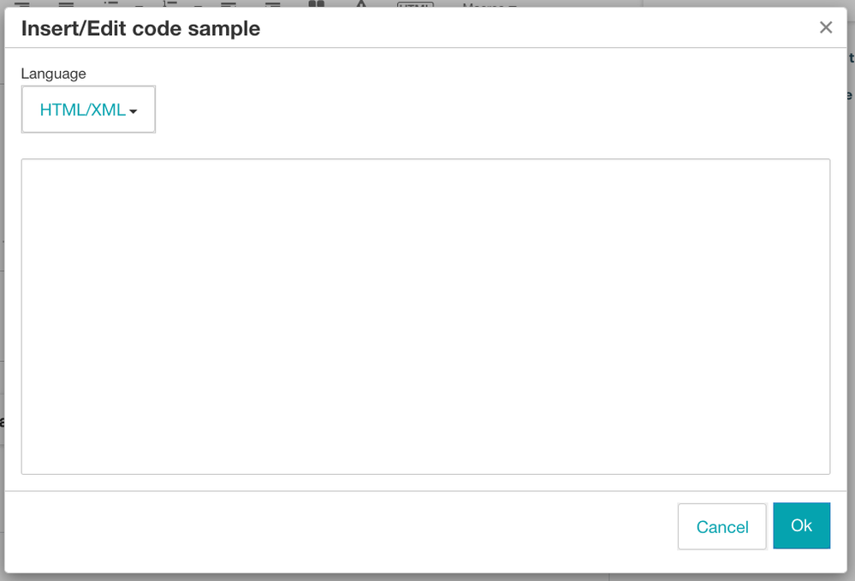Select the numbered list toolbar icon
The image size is (855, 581).
point(169,4)
